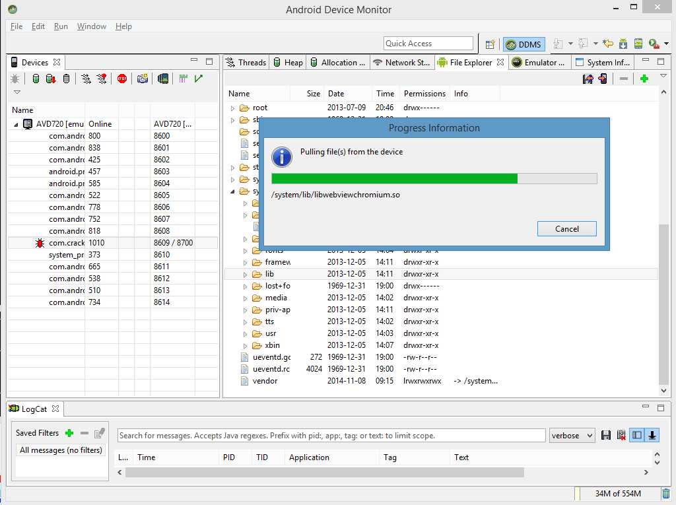Screen dimensions: 676x505
Task: Collapse the AVD720 emulator device node
Action: click(16, 124)
